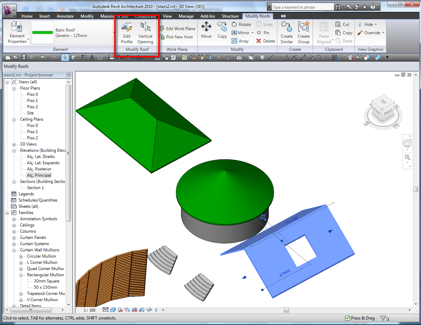
Task: Open the View ribbon tab
Action: point(167,16)
